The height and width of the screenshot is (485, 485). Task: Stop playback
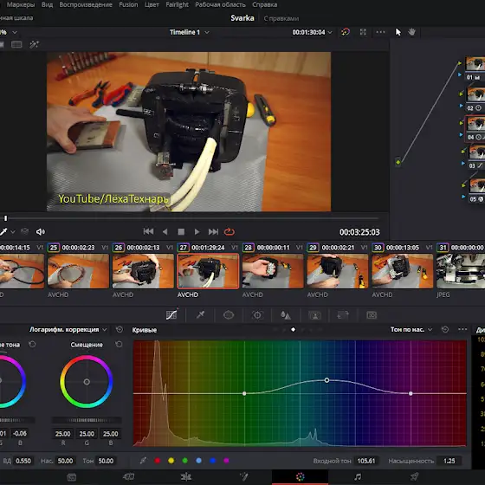pos(181,232)
